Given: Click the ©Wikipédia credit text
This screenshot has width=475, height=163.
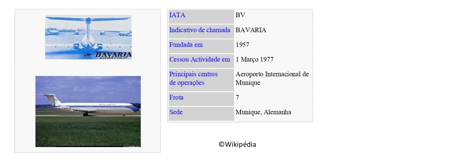Looking at the screenshot, I should click(x=237, y=144).
